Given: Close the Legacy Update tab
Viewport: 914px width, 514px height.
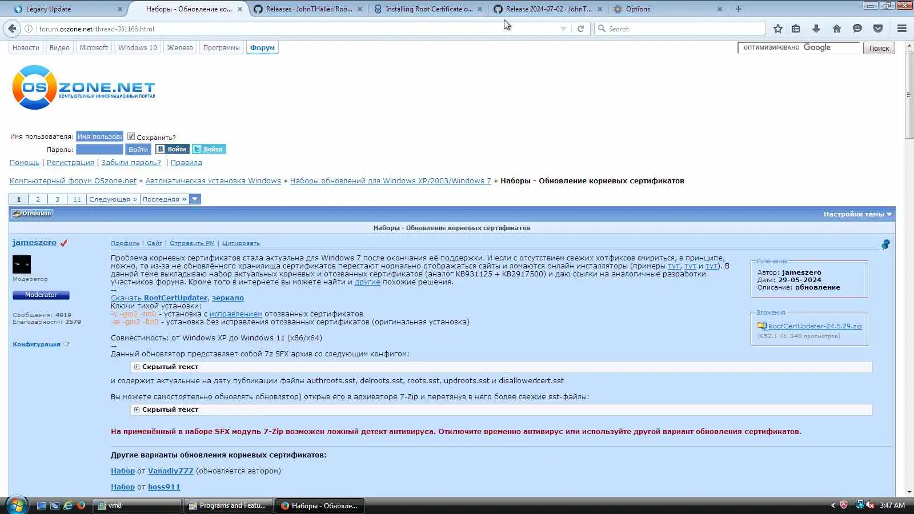Looking at the screenshot, I should pyautogui.click(x=119, y=9).
